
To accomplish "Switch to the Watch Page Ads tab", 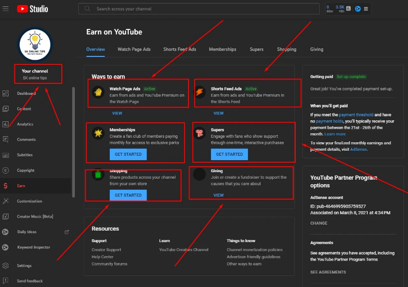I will (134, 49).
